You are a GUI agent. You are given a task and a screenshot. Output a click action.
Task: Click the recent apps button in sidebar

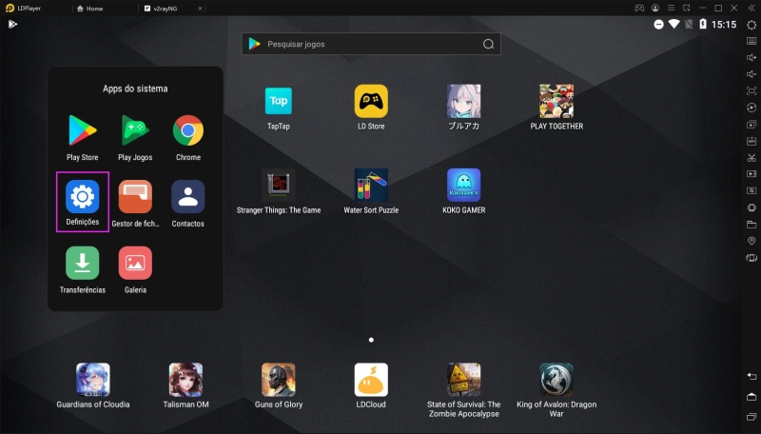[751, 417]
